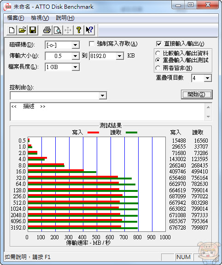Select the 重疊輸入/輸出測試 radio button
Viewport: 222px width, 265px height.
158,60
